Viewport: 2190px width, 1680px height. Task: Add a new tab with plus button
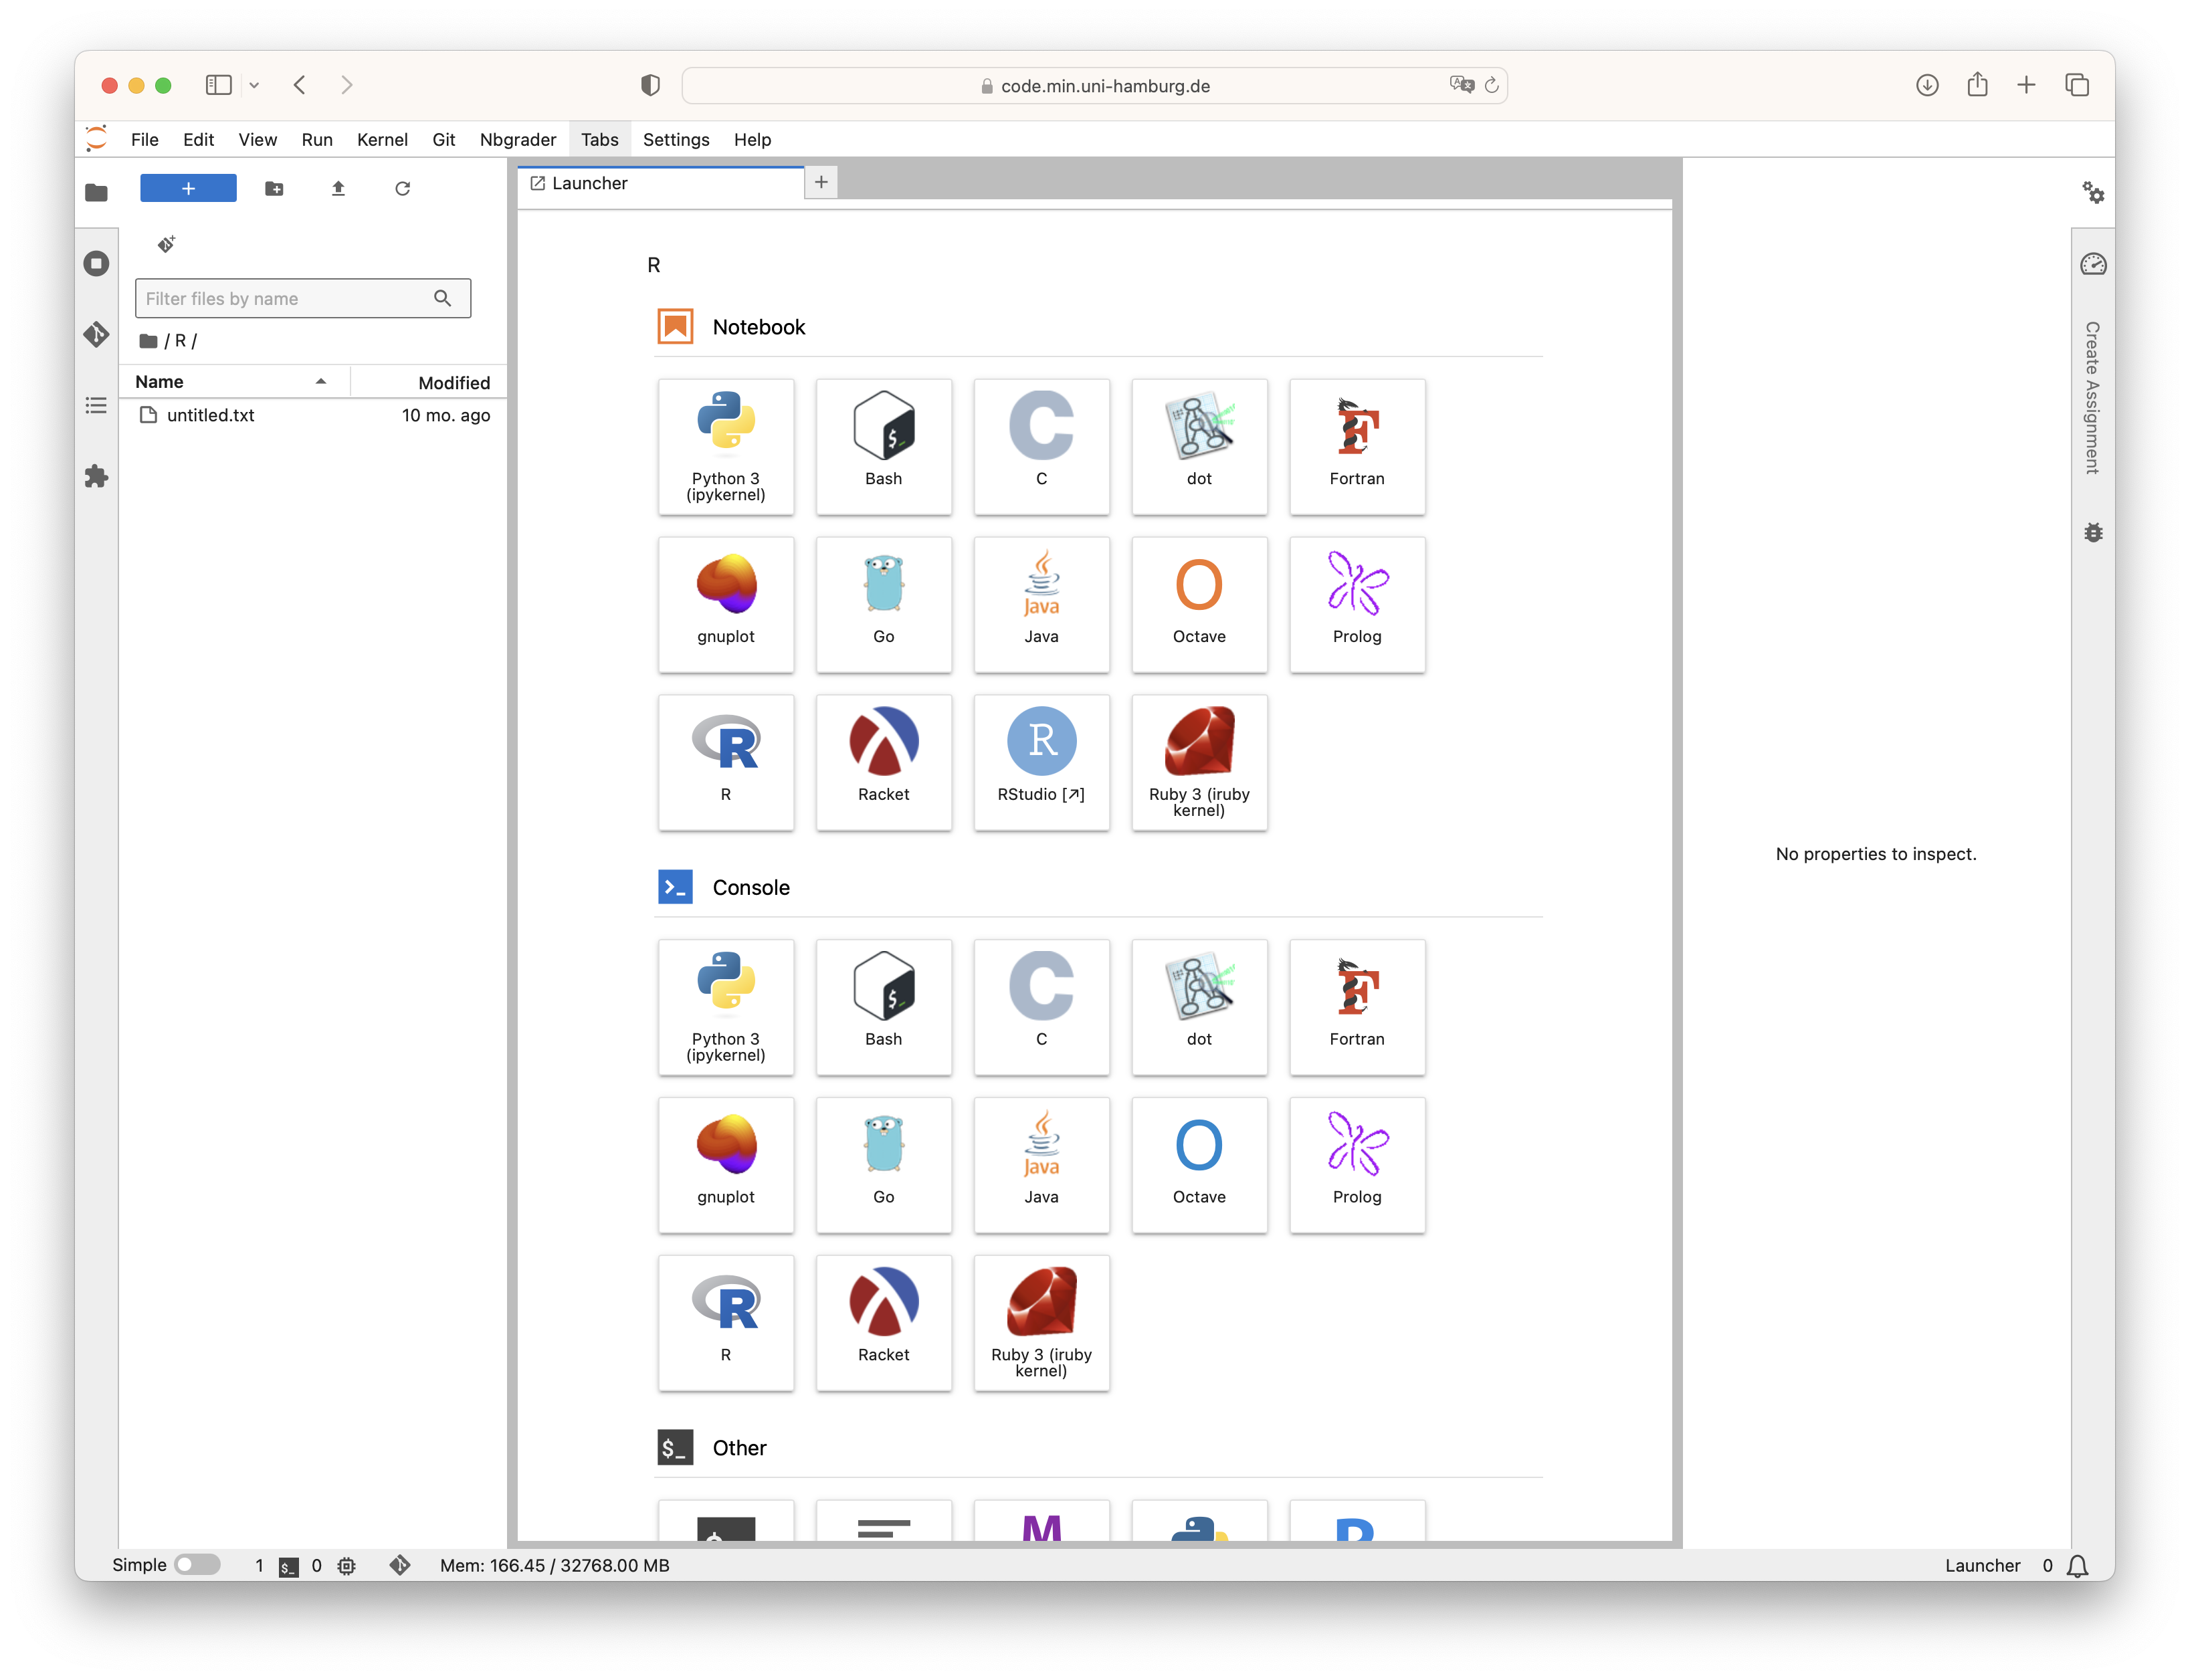click(x=821, y=182)
